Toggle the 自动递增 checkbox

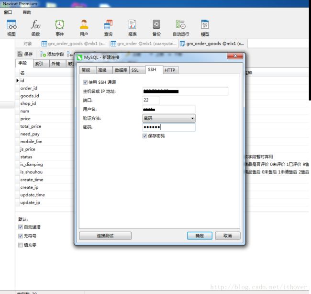[x=21, y=227]
